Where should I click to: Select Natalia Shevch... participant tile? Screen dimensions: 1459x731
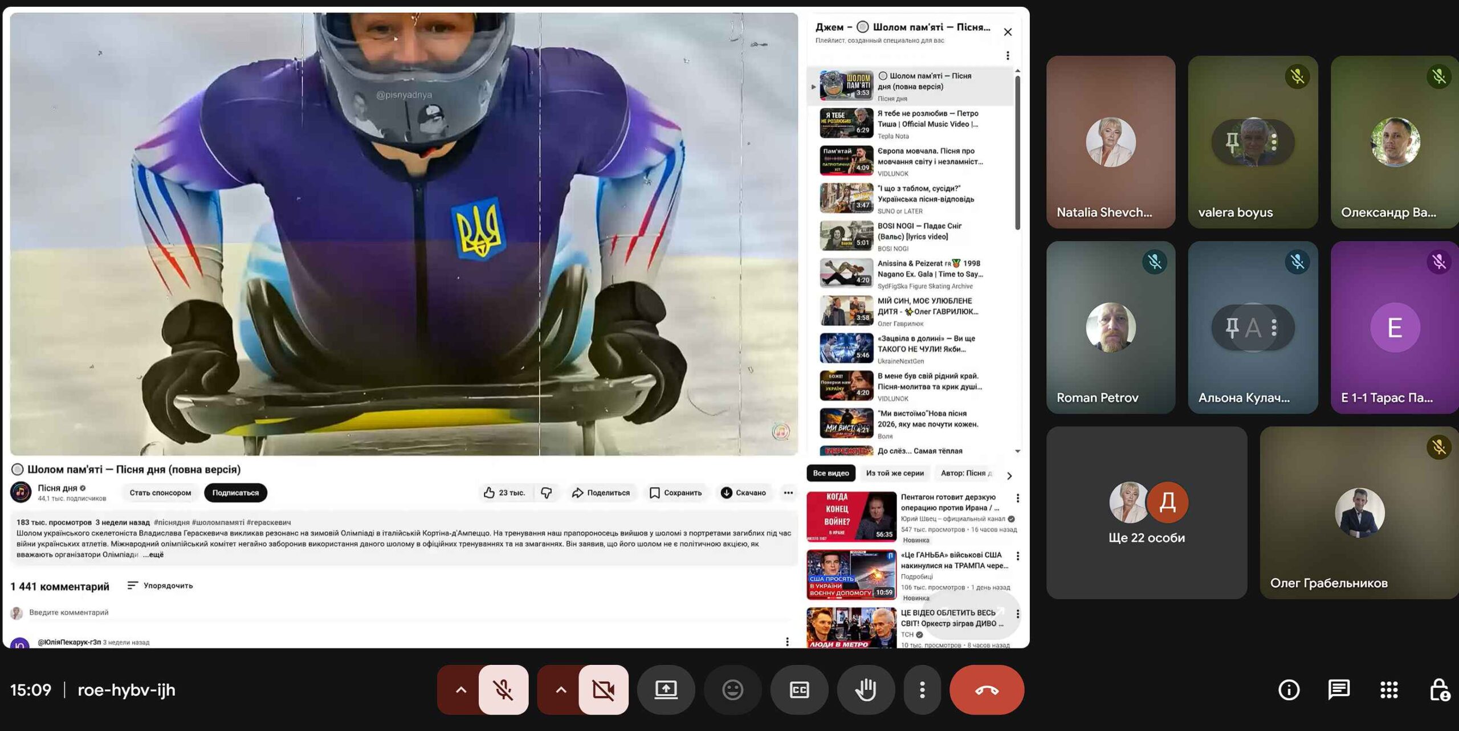point(1111,142)
